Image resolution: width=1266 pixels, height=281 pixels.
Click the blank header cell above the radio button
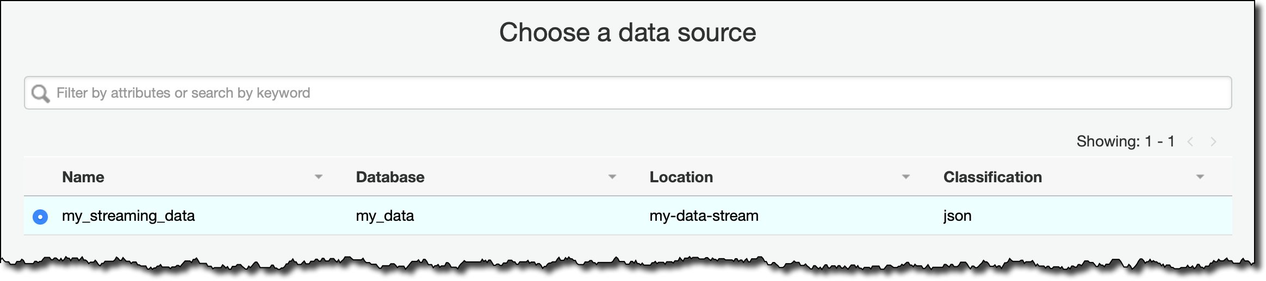(x=40, y=177)
